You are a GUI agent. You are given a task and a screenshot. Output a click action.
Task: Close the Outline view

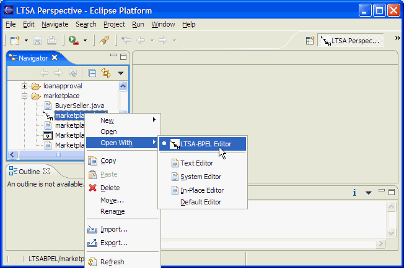[x=46, y=171]
